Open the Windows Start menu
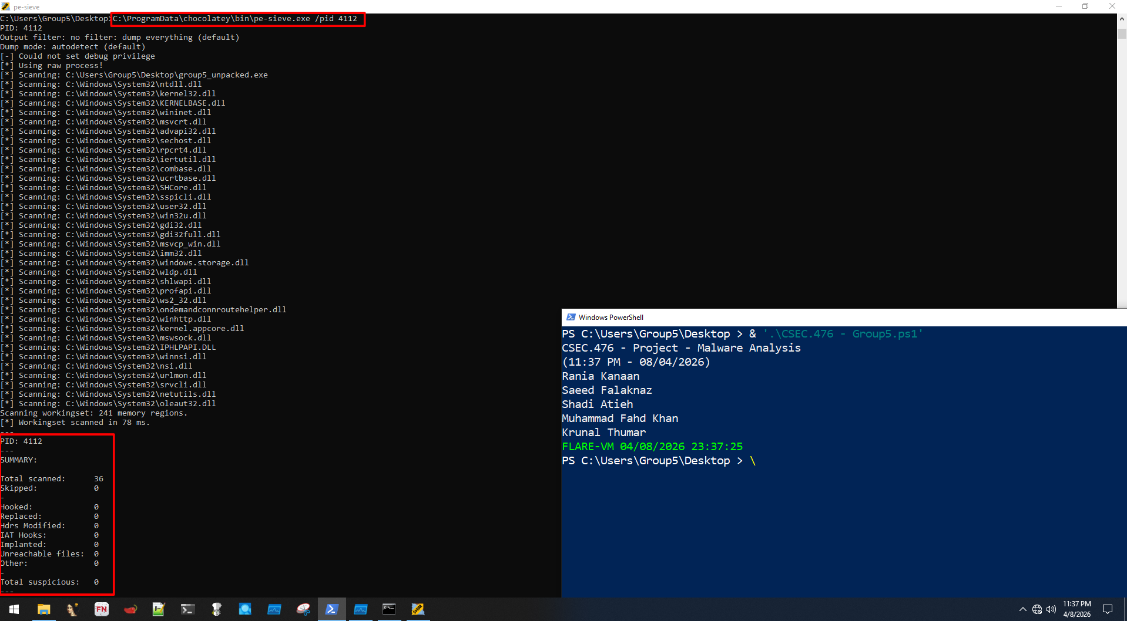Screen dimensions: 1127x621 13,609
